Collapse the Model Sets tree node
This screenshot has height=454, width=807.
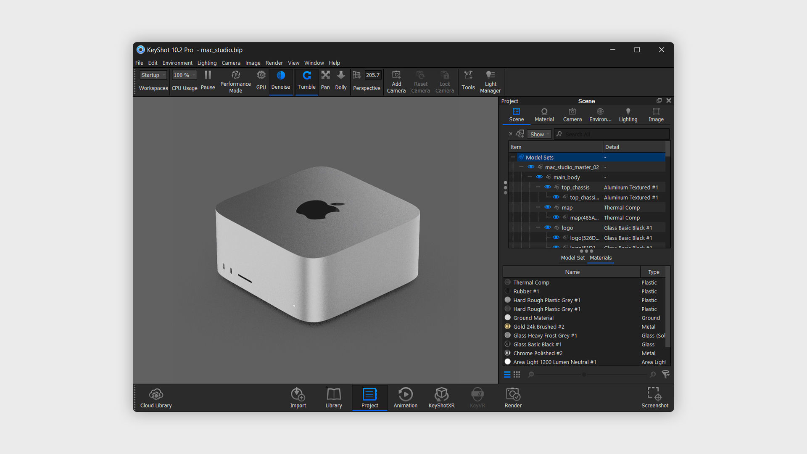tap(513, 157)
